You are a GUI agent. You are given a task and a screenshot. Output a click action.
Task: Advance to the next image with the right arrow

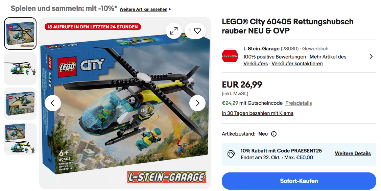[x=197, y=103]
